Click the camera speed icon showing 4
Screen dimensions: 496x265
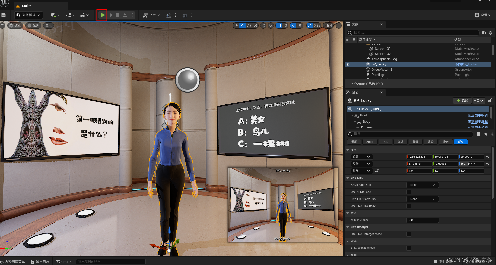(x=328, y=26)
